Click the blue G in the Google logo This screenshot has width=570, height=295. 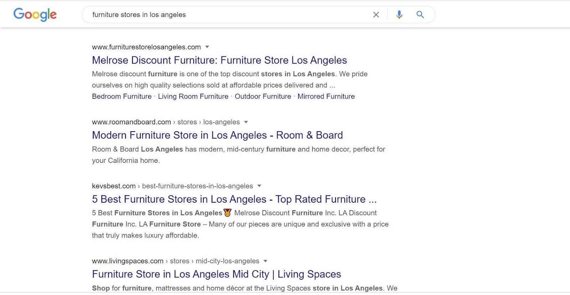18,14
